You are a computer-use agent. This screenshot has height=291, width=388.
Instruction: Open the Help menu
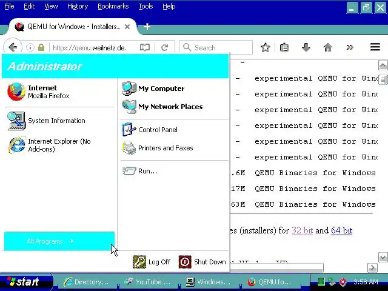click(169, 6)
